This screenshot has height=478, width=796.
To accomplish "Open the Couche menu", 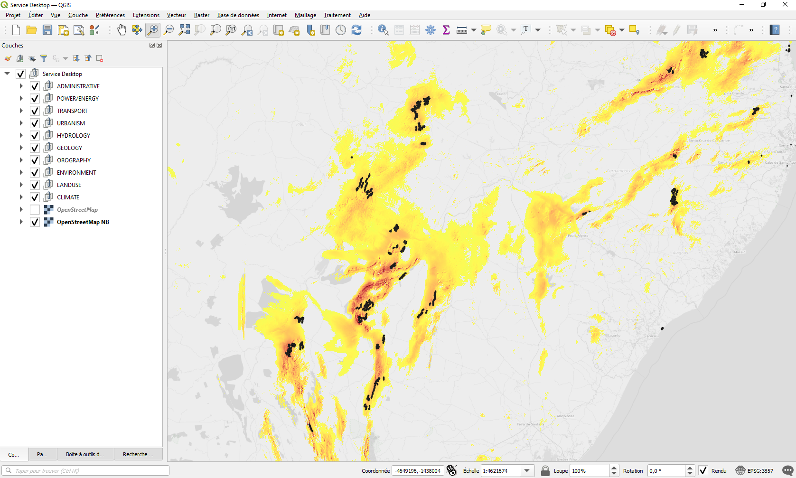I will (x=78, y=15).
